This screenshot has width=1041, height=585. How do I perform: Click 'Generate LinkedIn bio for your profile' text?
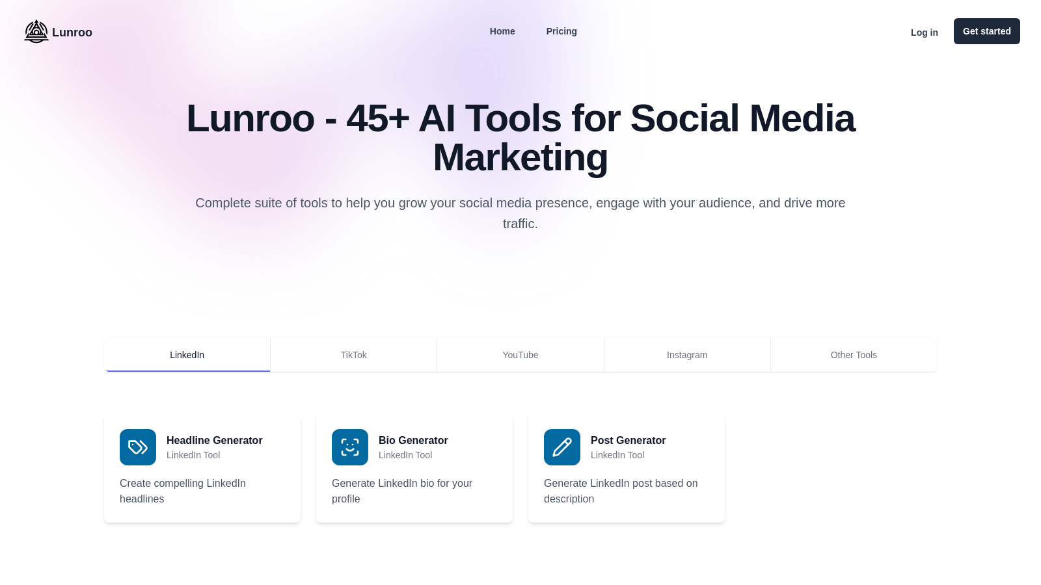point(402,491)
